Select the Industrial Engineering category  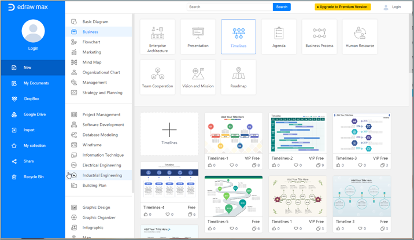click(98, 175)
